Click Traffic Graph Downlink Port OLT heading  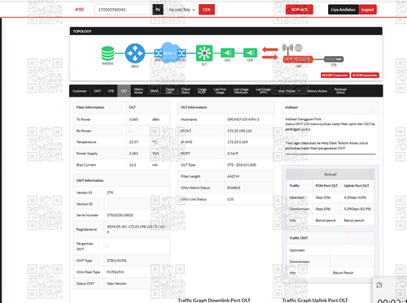click(214, 300)
